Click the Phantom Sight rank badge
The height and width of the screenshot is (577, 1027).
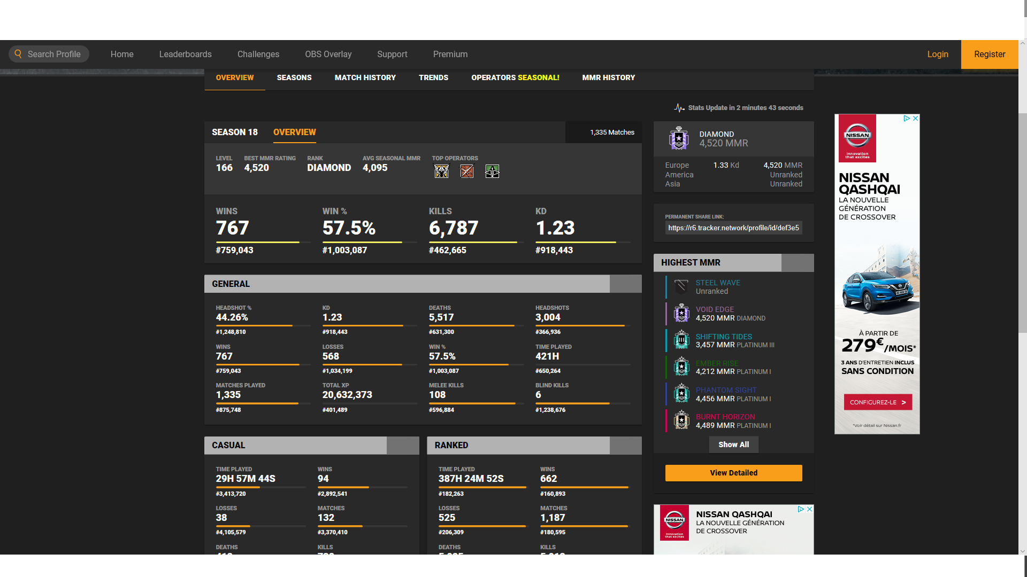click(681, 394)
